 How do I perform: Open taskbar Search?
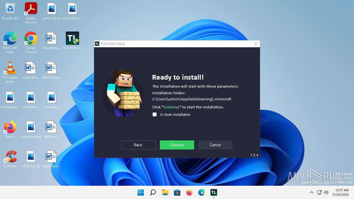[153, 192]
